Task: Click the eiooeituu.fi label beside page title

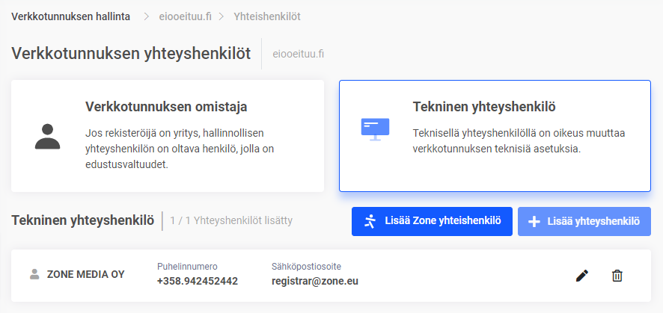Action: click(298, 54)
